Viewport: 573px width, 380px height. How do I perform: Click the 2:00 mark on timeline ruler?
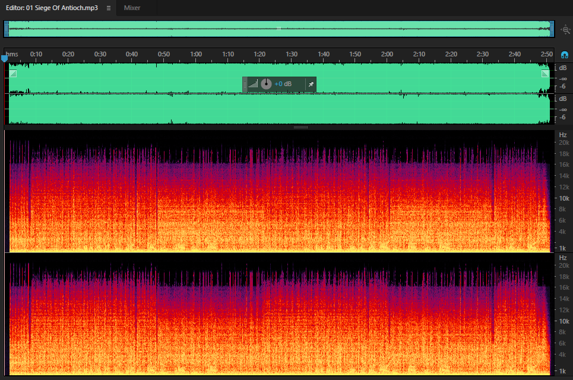[x=387, y=54]
